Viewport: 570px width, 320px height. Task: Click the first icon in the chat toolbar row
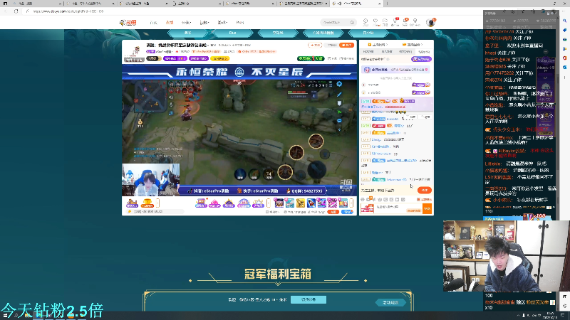363,200
